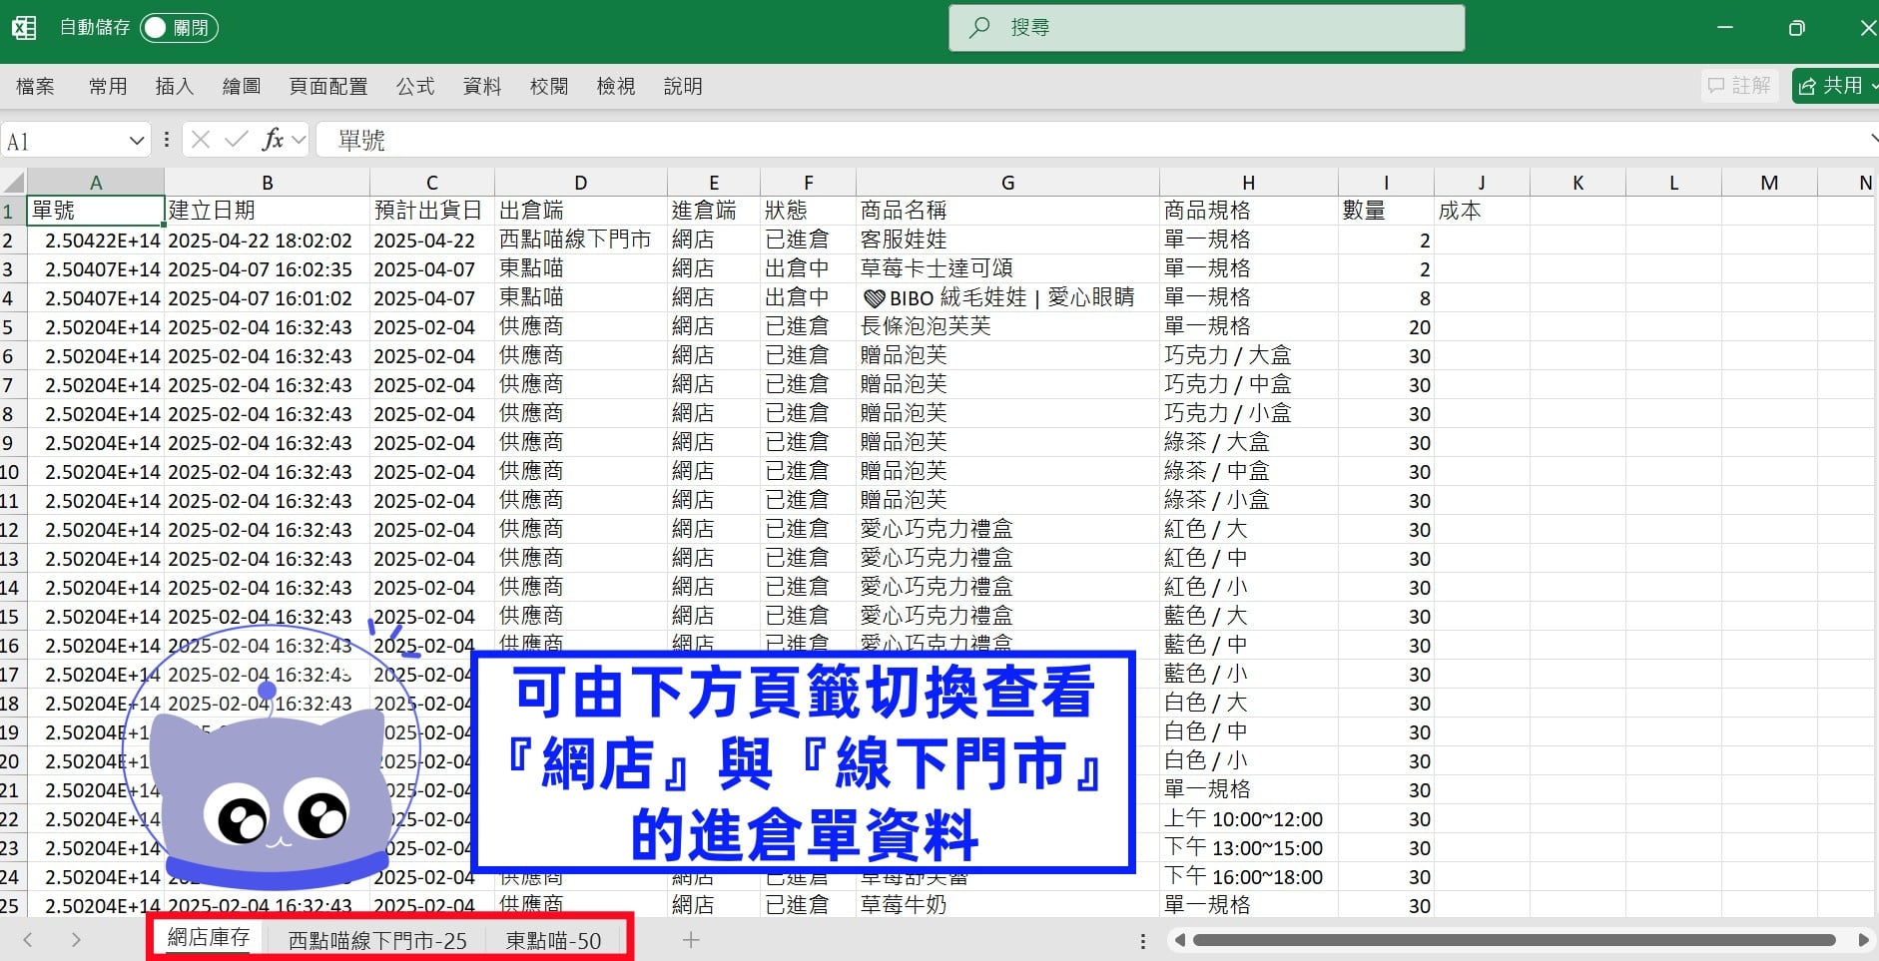The height and width of the screenshot is (961, 1879).
Task: Click the confirm checkmark icon in formula bar
Action: tap(237, 140)
